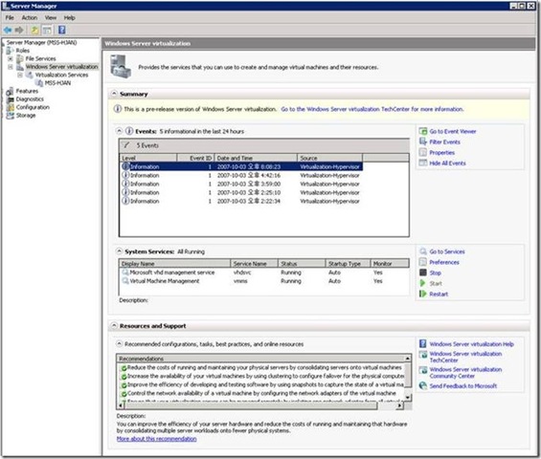Click the Recommendations horizontal scrollbar right arrow
The height and width of the screenshot is (459, 541).
click(x=399, y=405)
